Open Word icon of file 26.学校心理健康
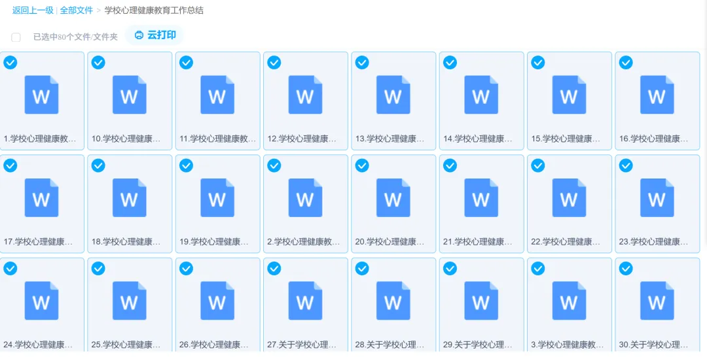The height and width of the screenshot is (357, 707). [217, 301]
